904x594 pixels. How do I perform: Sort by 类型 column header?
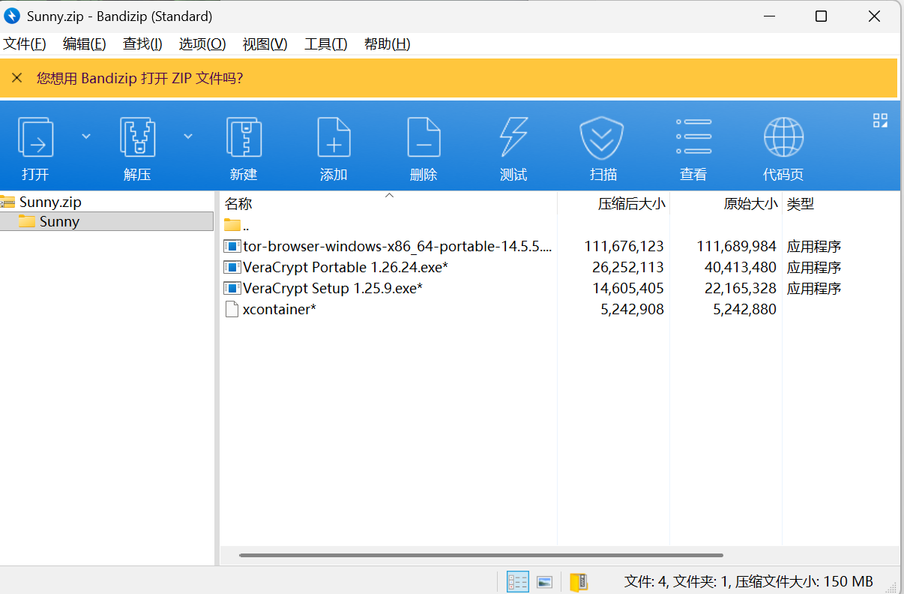tap(801, 203)
